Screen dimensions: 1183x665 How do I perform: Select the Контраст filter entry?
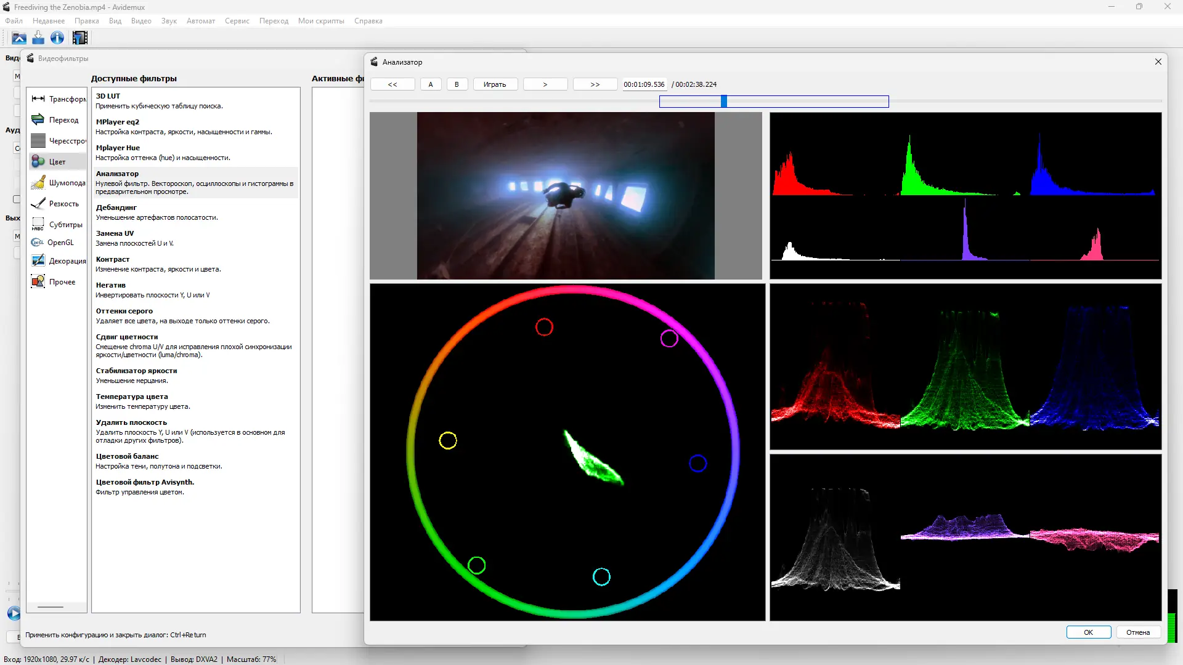(113, 259)
